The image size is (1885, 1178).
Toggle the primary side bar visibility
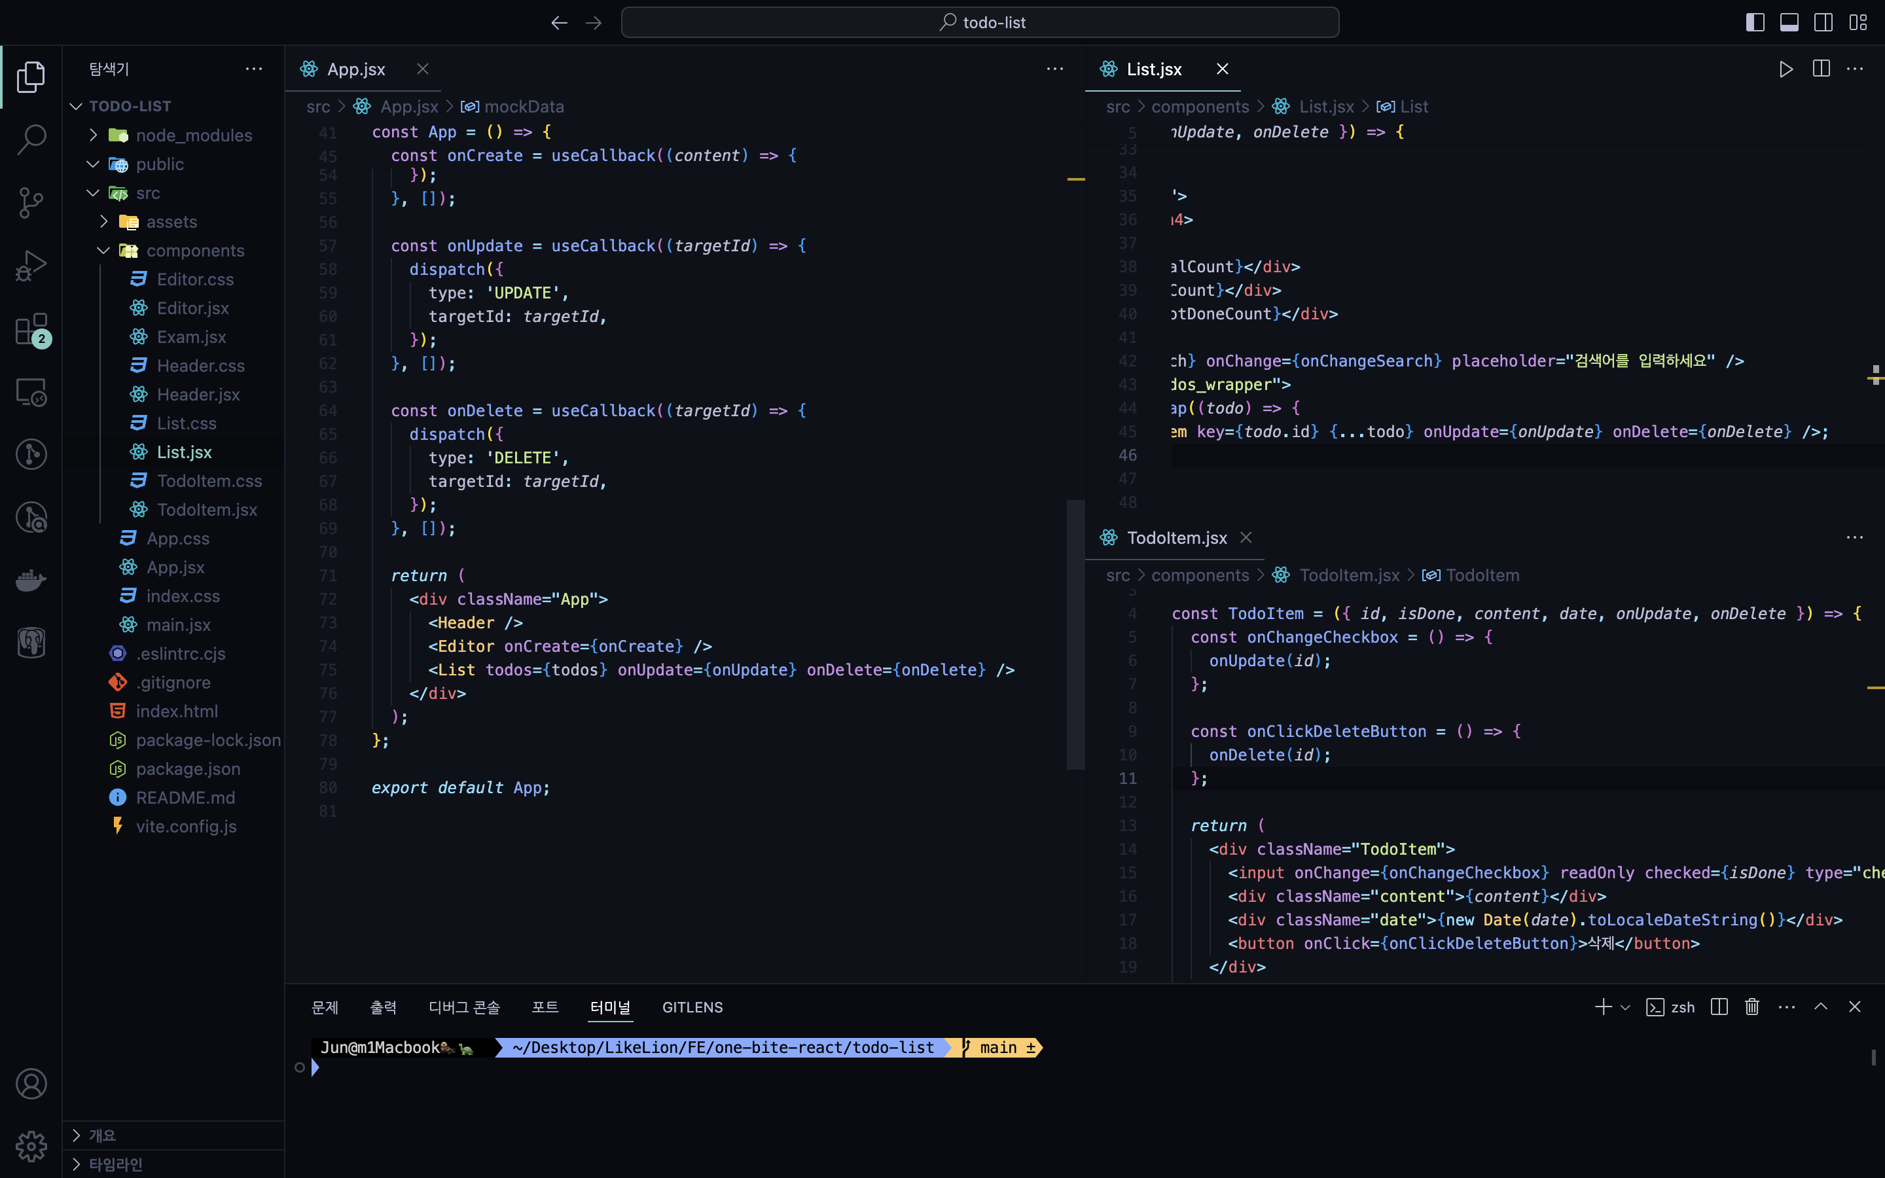point(1755,23)
